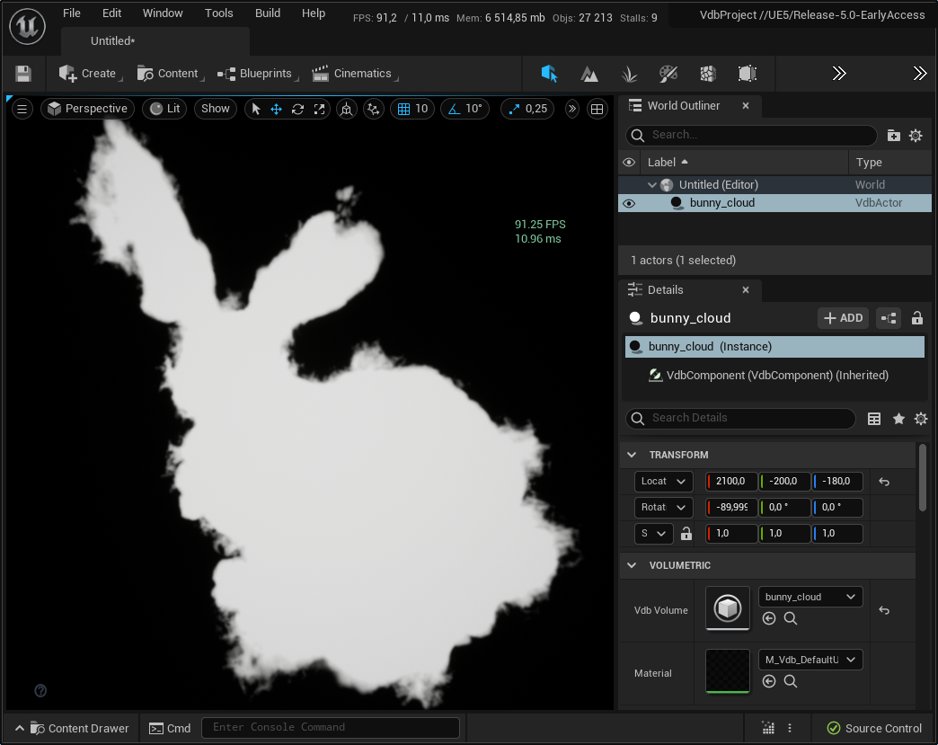Activate Foliage mode icon
This screenshot has height=745, width=938.
[629, 74]
